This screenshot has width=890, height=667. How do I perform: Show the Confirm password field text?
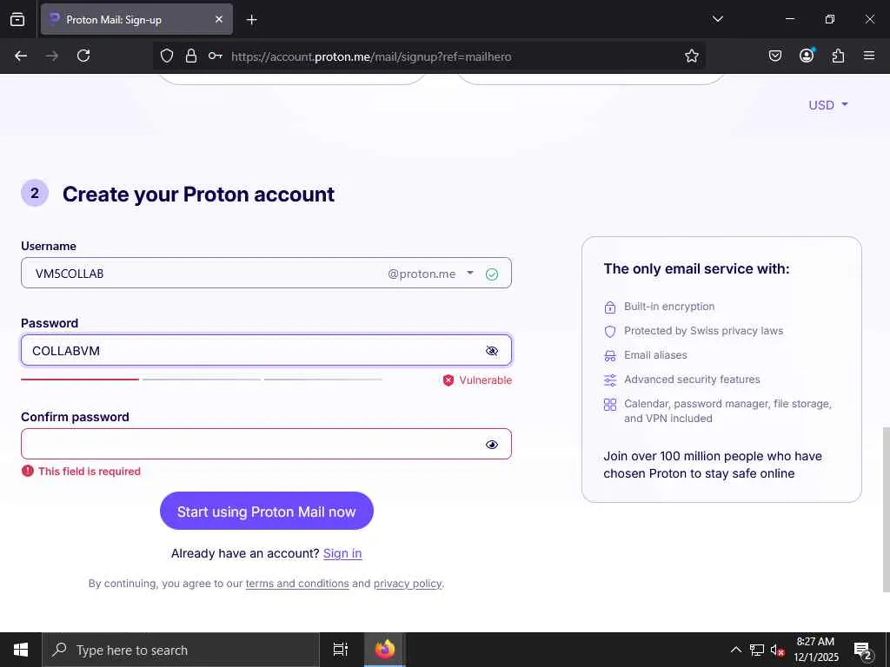492,445
